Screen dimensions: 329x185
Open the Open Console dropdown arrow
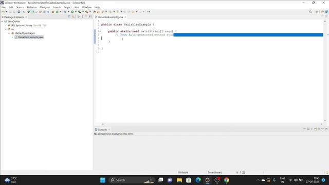coord(319,129)
